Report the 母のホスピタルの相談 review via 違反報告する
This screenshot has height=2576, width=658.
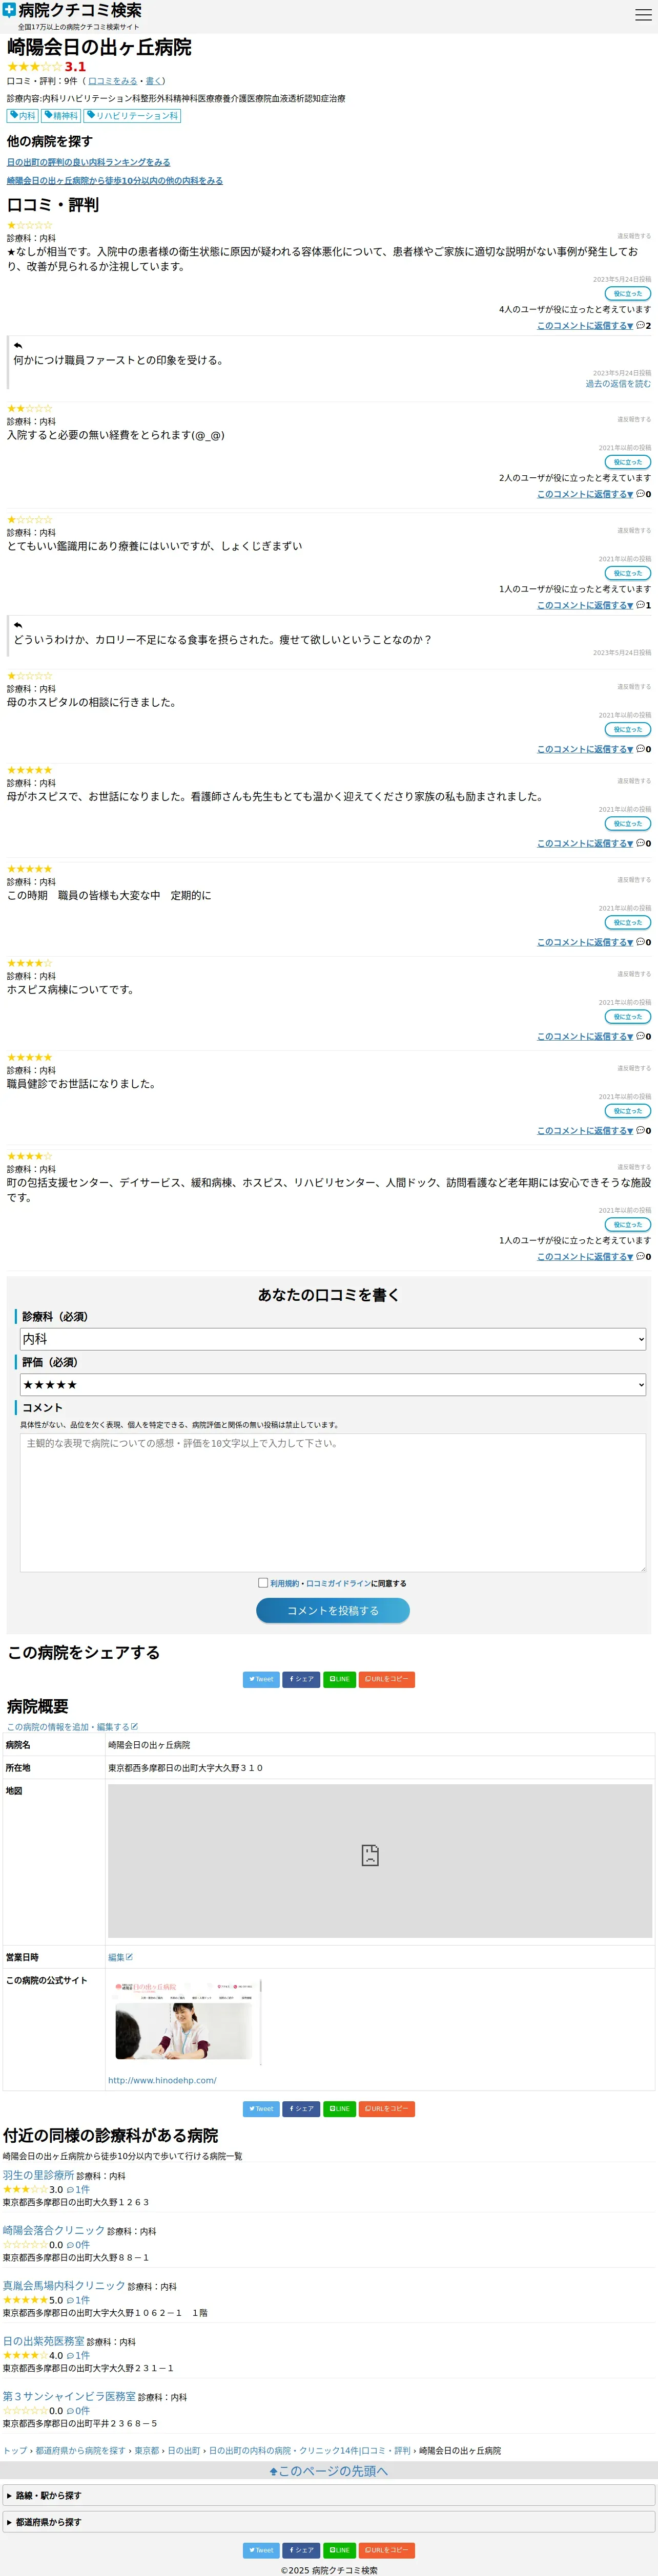(634, 687)
